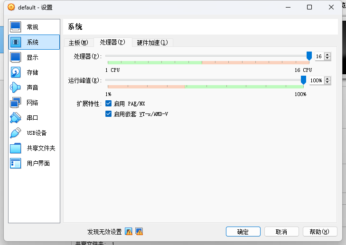Screen dimensions: 346x245
Task: Select the 网络 label in sidebar
Action: [32, 103]
